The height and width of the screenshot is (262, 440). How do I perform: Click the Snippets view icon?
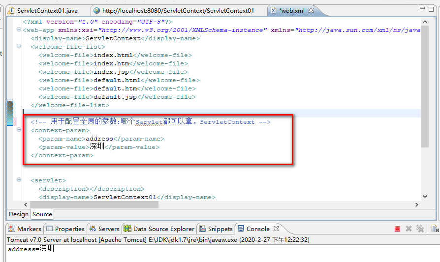click(x=202, y=229)
